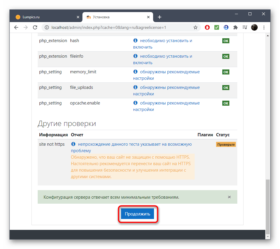Screen dimensions: 280x249
Task: Open Chrome's three-dot menu
Action: tap(264, 27)
